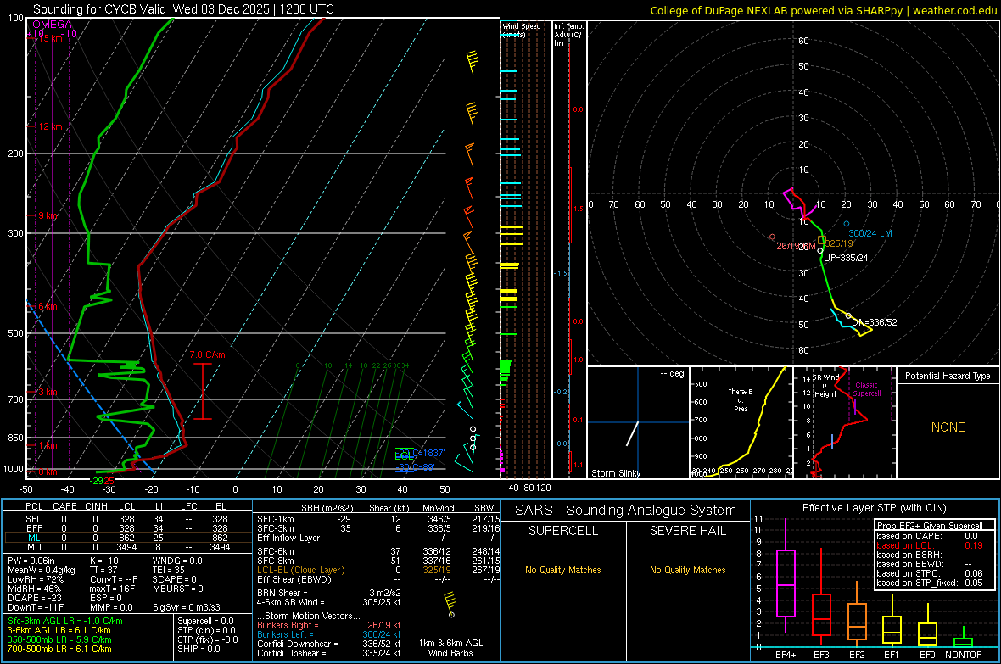Click the Storm Slinky white line
1001x664 pixels.
tap(632, 433)
